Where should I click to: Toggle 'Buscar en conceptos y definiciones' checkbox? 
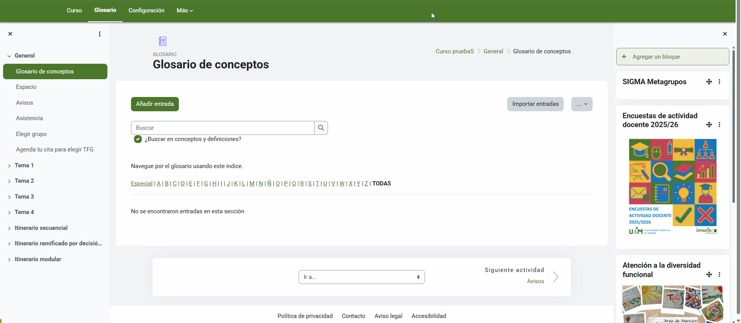click(138, 139)
